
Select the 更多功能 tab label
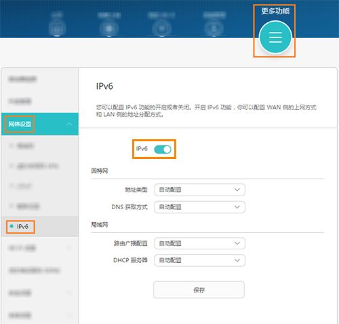tap(275, 11)
